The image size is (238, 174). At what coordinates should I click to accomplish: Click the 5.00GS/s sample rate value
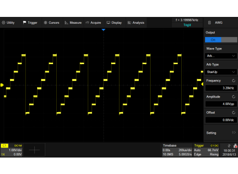click(x=185, y=154)
